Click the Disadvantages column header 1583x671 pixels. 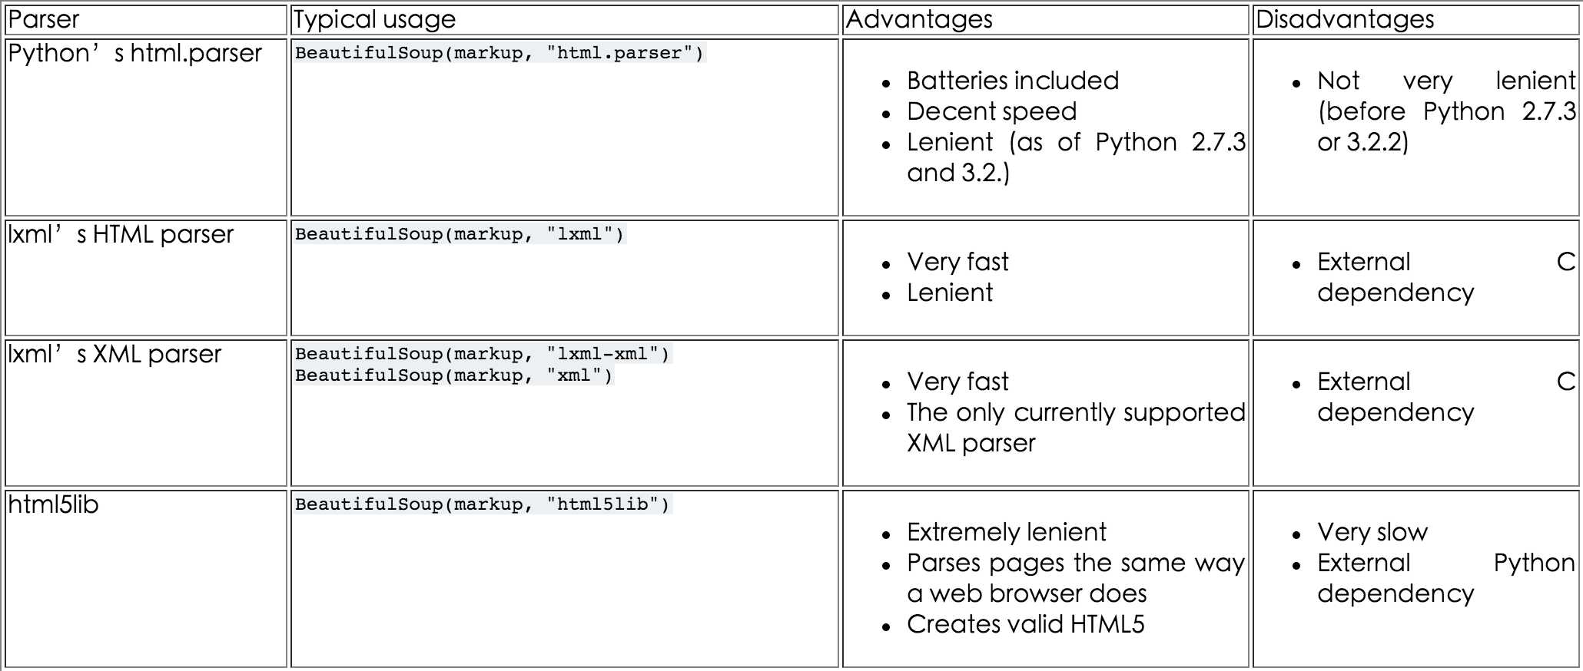click(1345, 19)
